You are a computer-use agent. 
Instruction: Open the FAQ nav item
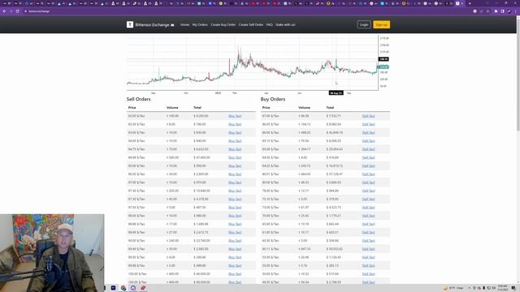pyautogui.click(x=269, y=24)
